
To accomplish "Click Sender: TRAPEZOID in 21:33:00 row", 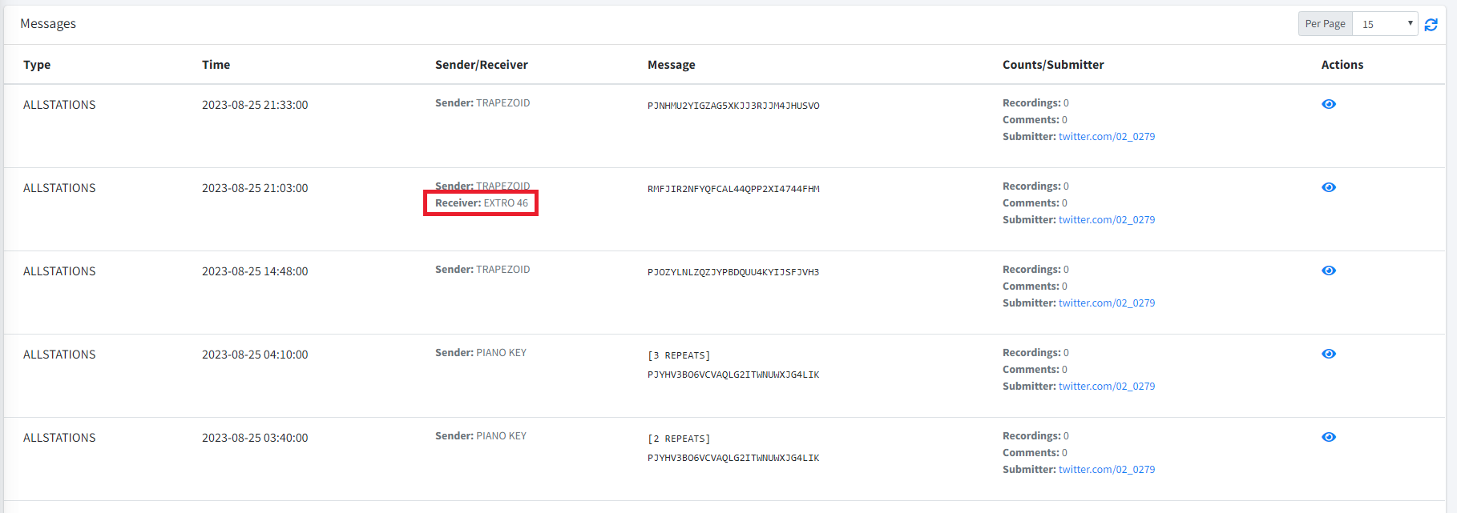I will pyautogui.click(x=482, y=103).
